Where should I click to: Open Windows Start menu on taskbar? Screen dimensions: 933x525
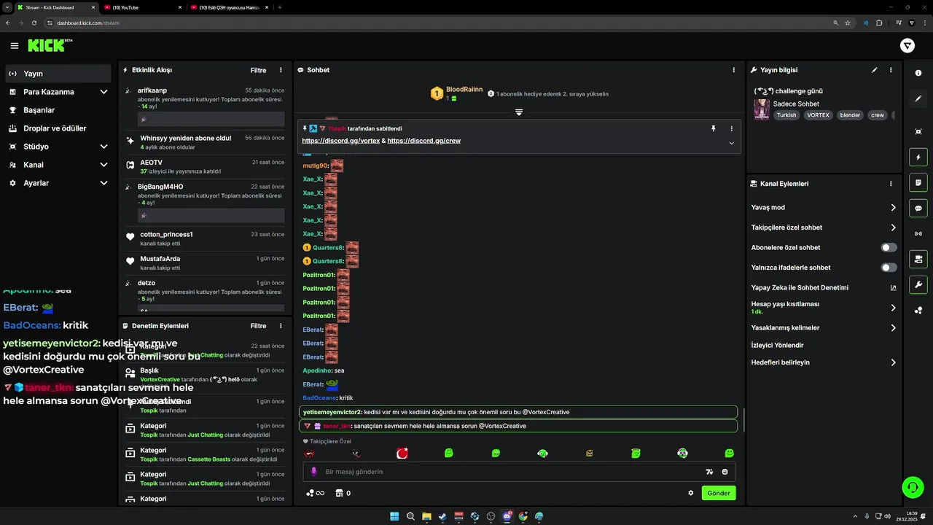click(x=394, y=516)
